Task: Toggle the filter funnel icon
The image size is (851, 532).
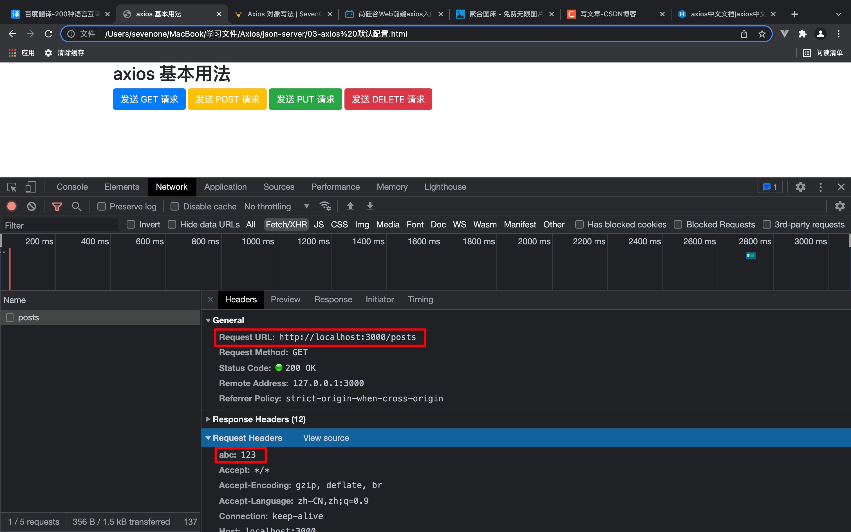Action: (57, 206)
